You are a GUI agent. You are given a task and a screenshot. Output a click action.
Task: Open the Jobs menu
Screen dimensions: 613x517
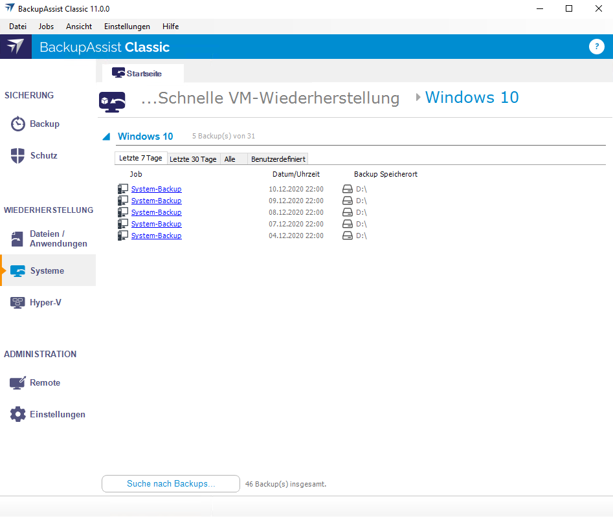46,27
